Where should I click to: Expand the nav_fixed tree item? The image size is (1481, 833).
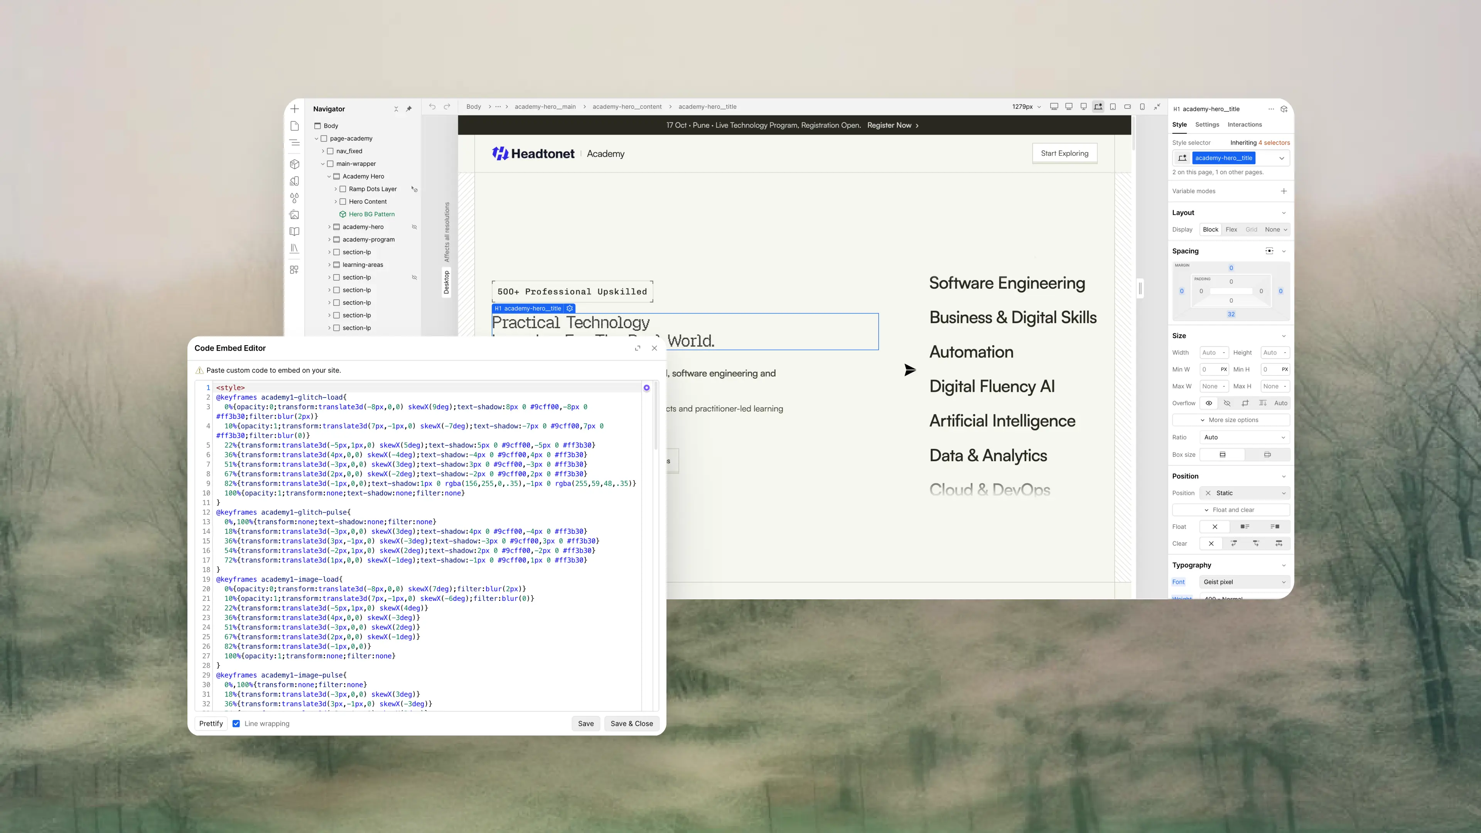point(323,151)
